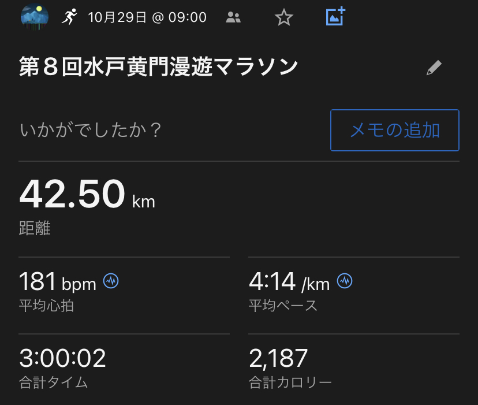Image resolution: width=478 pixels, height=405 pixels.
Task: Tap the いかがでしたか？ prompt text
Action: tap(91, 130)
